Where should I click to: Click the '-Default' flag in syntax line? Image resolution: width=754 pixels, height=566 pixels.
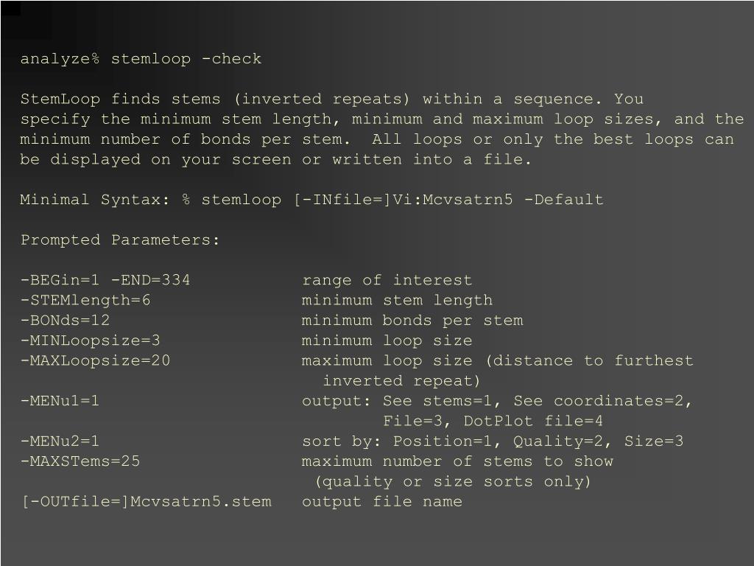(x=563, y=200)
